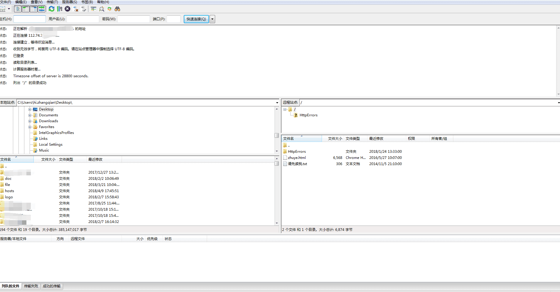Sort remote files by 文件大小 column
Screen dimensions: 560x292
click(x=333, y=139)
